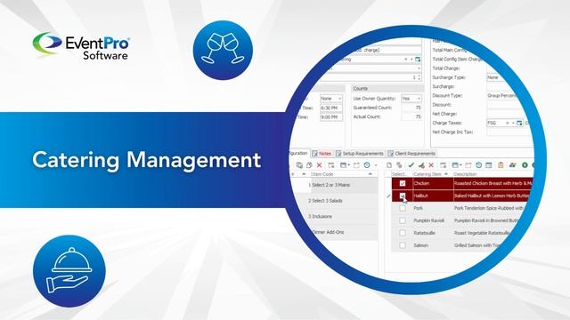
Task: Click 'Roasted Chicken Breast with Herb' description
Action: (493, 183)
